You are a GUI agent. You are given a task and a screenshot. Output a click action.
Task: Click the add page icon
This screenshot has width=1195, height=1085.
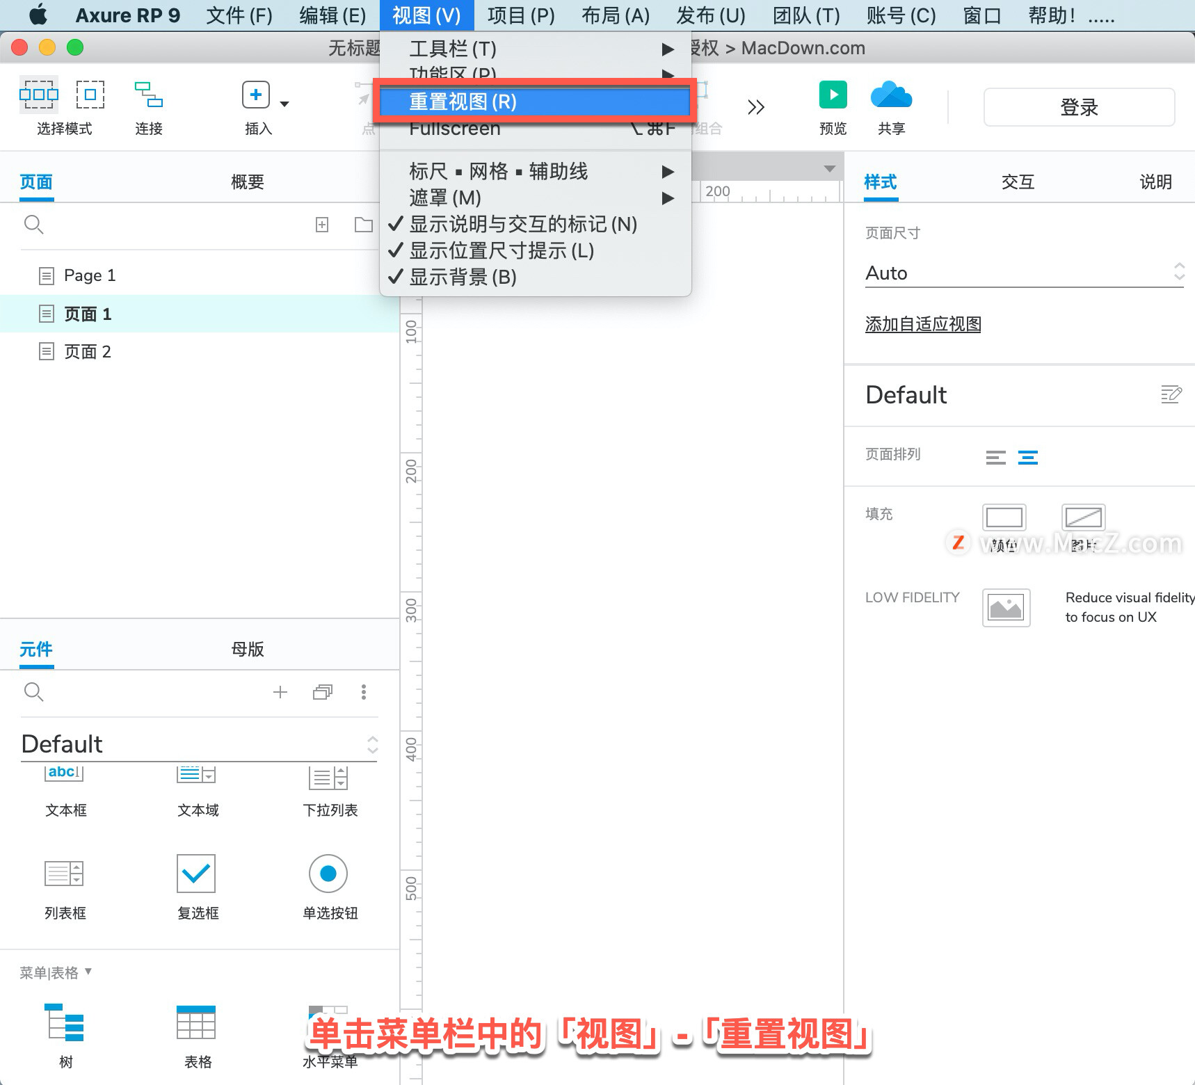pos(322,225)
